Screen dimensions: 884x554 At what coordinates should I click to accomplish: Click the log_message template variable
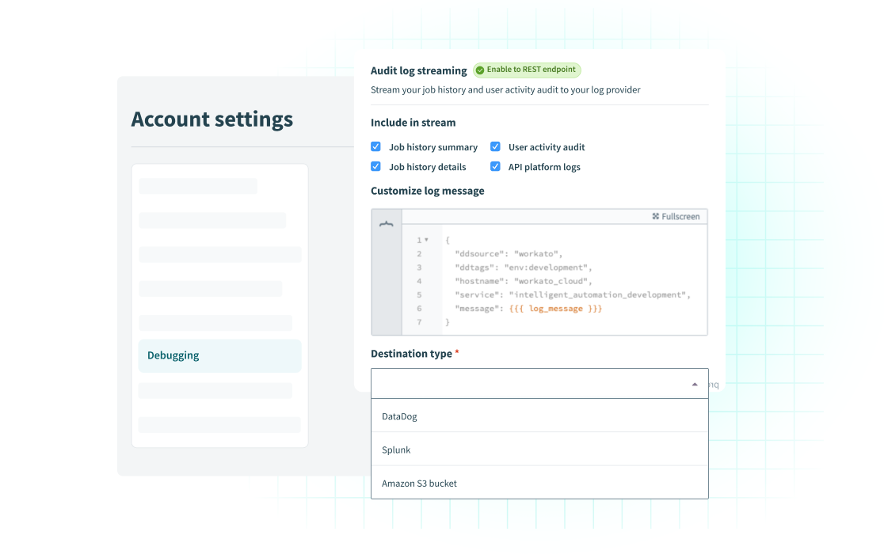click(x=555, y=309)
